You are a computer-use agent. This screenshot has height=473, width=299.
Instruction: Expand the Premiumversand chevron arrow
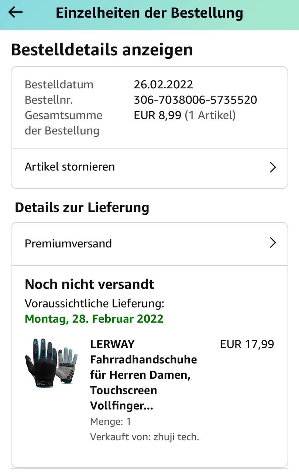(273, 243)
